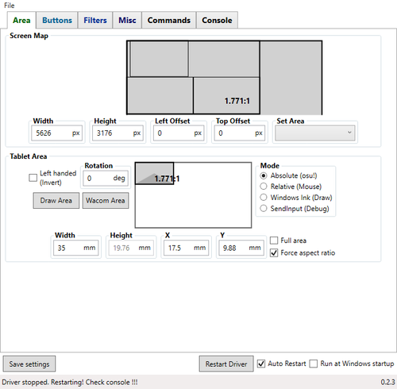Click the Tablet Area Y field
The width and height of the screenshot is (397, 389).
pos(241,248)
